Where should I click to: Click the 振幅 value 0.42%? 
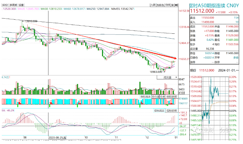point(210,40)
